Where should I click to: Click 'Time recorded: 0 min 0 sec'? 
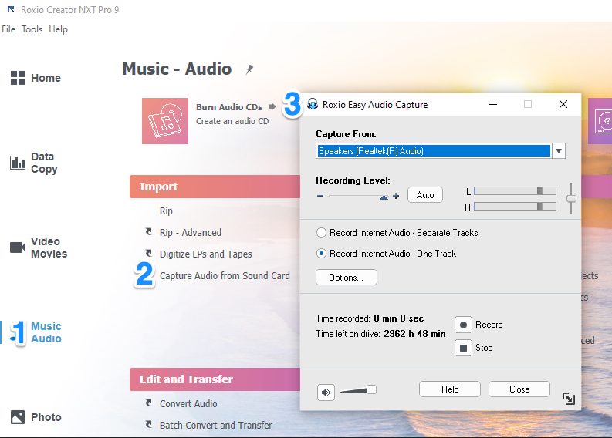click(x=370, y=318)
